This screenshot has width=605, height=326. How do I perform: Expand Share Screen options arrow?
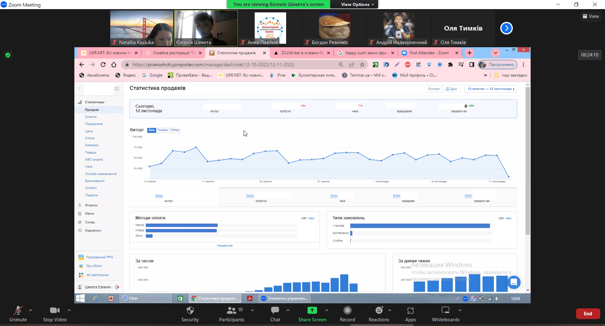click(x=327, y=310)
